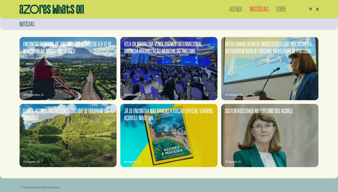
Task: Switch language to EN
Action: pos(317,9)
